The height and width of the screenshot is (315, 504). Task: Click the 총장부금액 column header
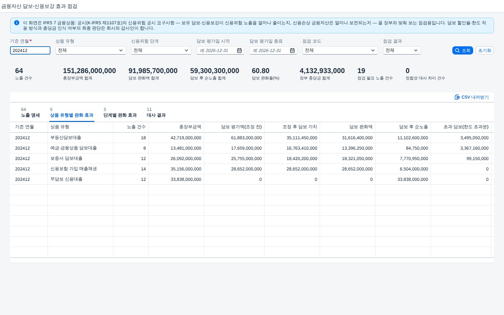point(176,127)
